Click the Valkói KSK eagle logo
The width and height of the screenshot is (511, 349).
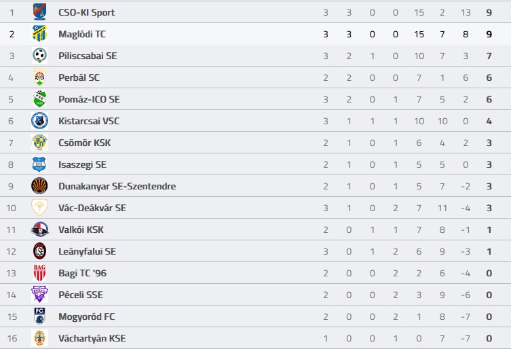click(x=39, y=229)
